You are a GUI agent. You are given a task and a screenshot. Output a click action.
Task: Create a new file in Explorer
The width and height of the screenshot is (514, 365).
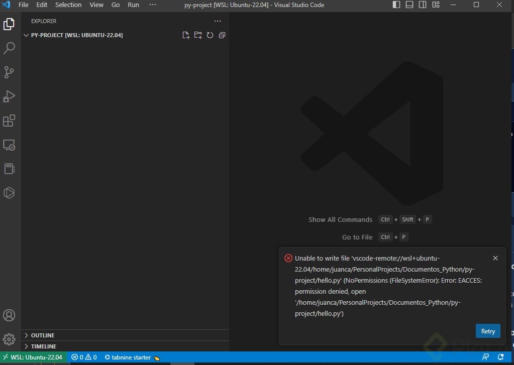click(186, 35)
